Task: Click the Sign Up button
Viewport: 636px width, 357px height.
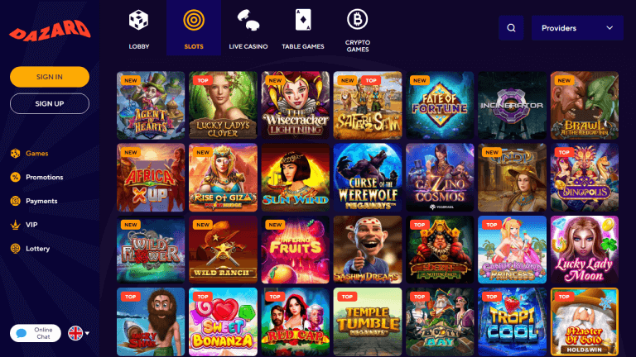Action: click(x=50, y=103)
